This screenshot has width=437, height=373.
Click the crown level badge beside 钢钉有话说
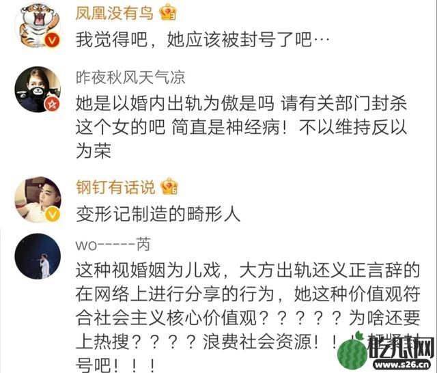click(169, 186)
